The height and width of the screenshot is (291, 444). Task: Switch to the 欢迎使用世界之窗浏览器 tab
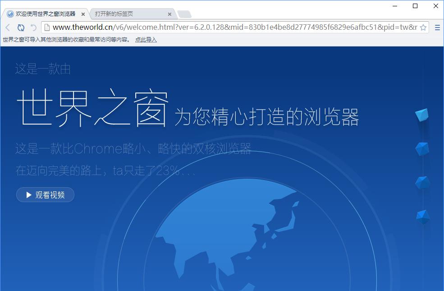(46, 14)
